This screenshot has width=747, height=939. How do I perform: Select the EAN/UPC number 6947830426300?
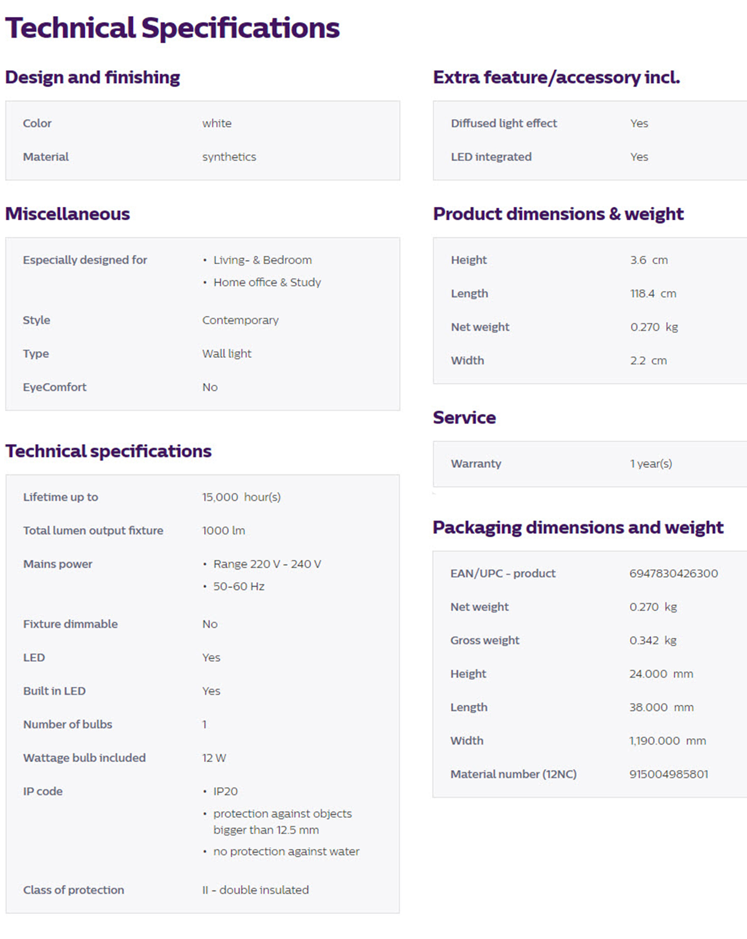673,573
